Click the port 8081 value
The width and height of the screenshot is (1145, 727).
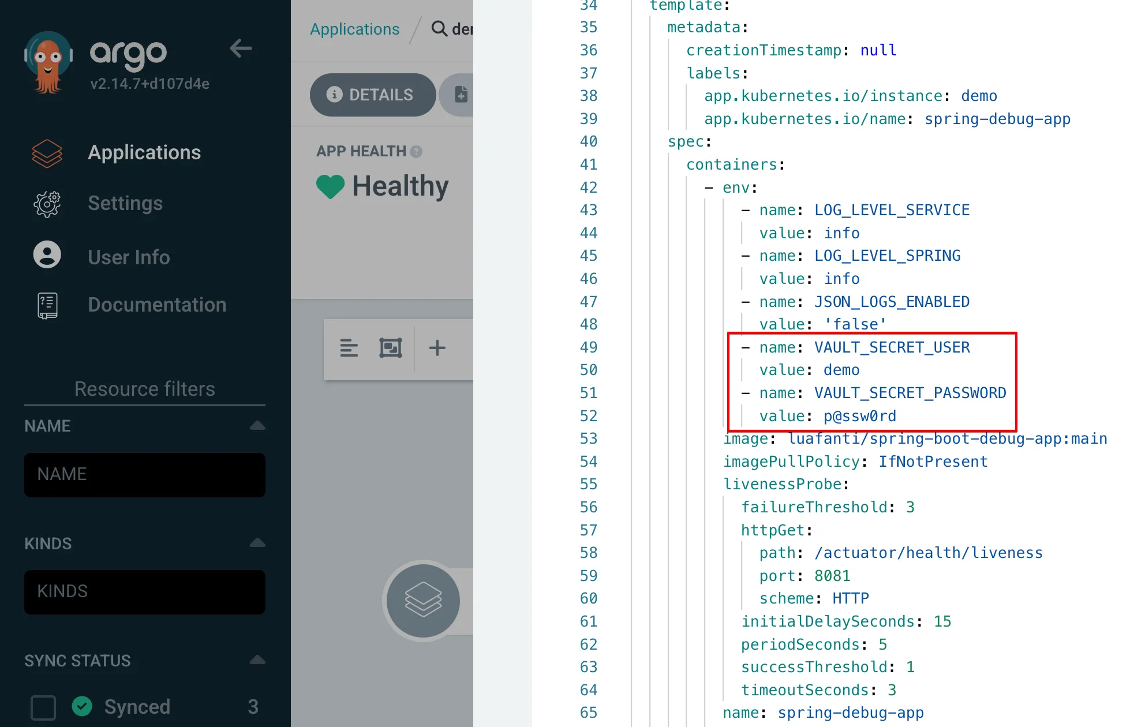point(832,576)
